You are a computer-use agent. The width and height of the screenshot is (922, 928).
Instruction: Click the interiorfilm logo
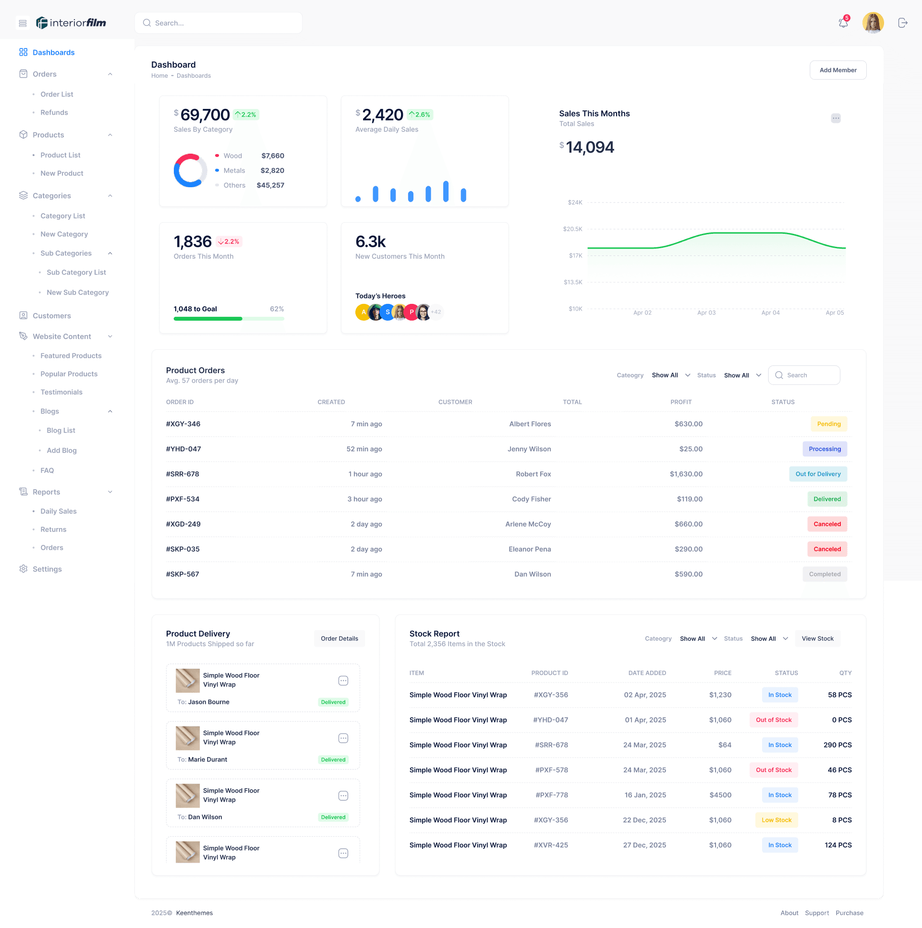71,23
